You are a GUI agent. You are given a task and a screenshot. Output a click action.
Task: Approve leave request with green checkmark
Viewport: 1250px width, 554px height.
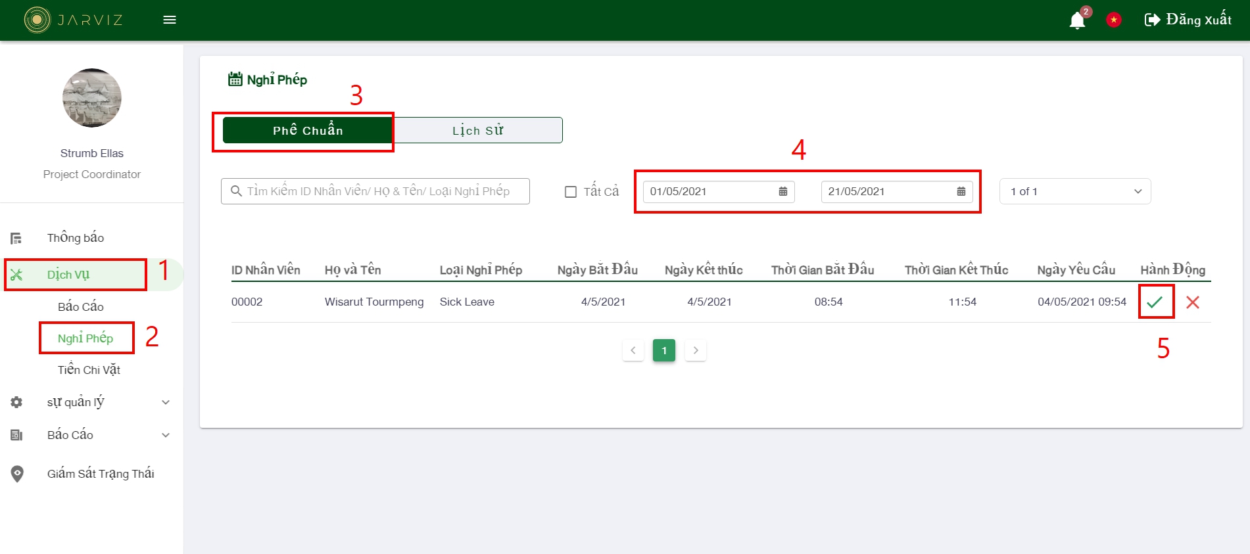[x=1155, y=302]
